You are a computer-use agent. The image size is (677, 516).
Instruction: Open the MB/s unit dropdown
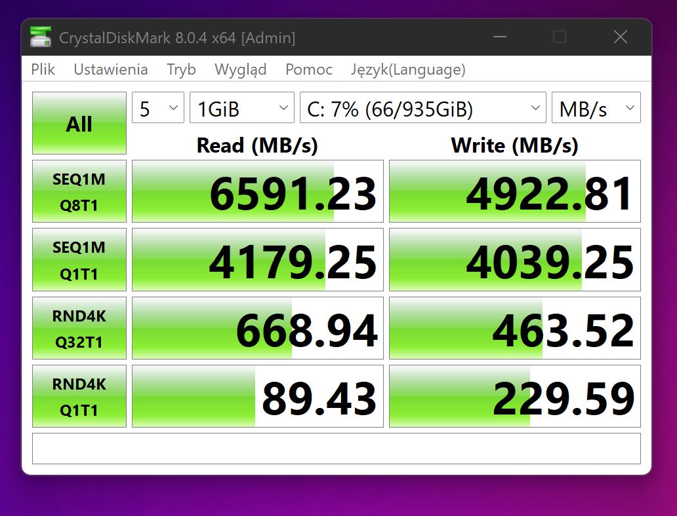pyautogui.click(x=596, y=108)
